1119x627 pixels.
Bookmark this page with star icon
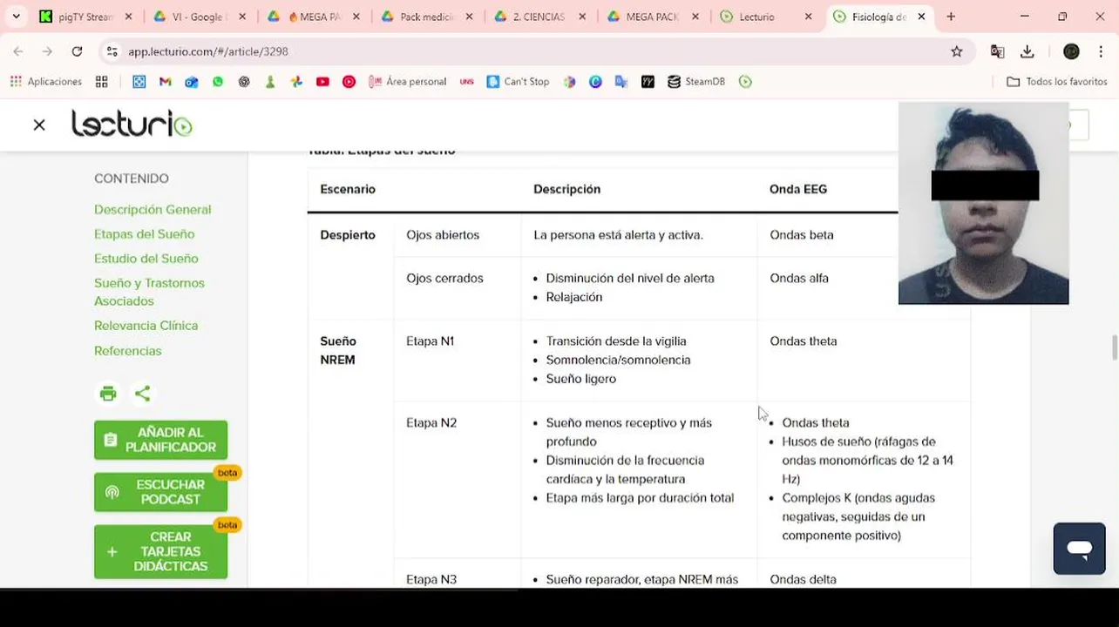pyautogui.click(x=957, y=51)
